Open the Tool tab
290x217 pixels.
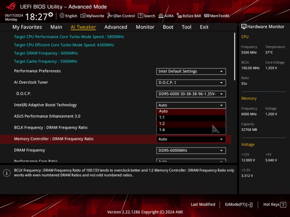tap(186, 27)
